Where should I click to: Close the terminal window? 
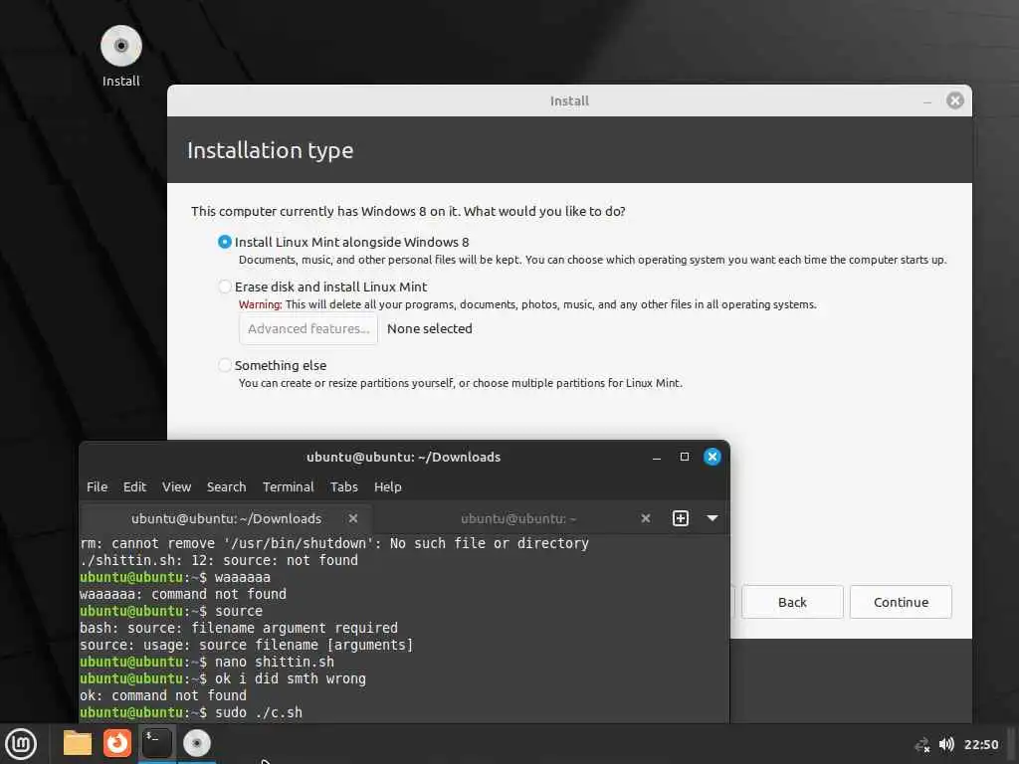click(x=713, y=457)
